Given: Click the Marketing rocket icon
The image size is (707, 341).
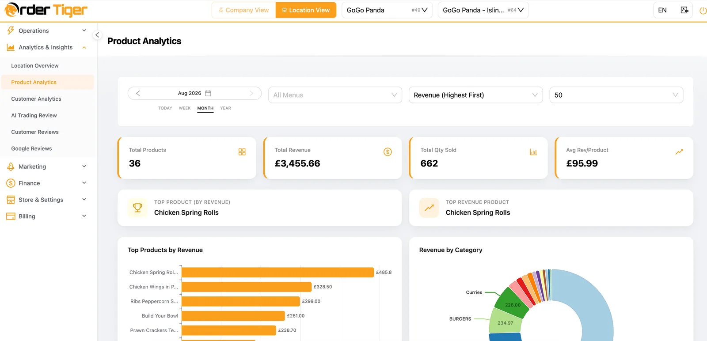Looking at the screenshot, I should pyautogui.click(x=11, y=167).
